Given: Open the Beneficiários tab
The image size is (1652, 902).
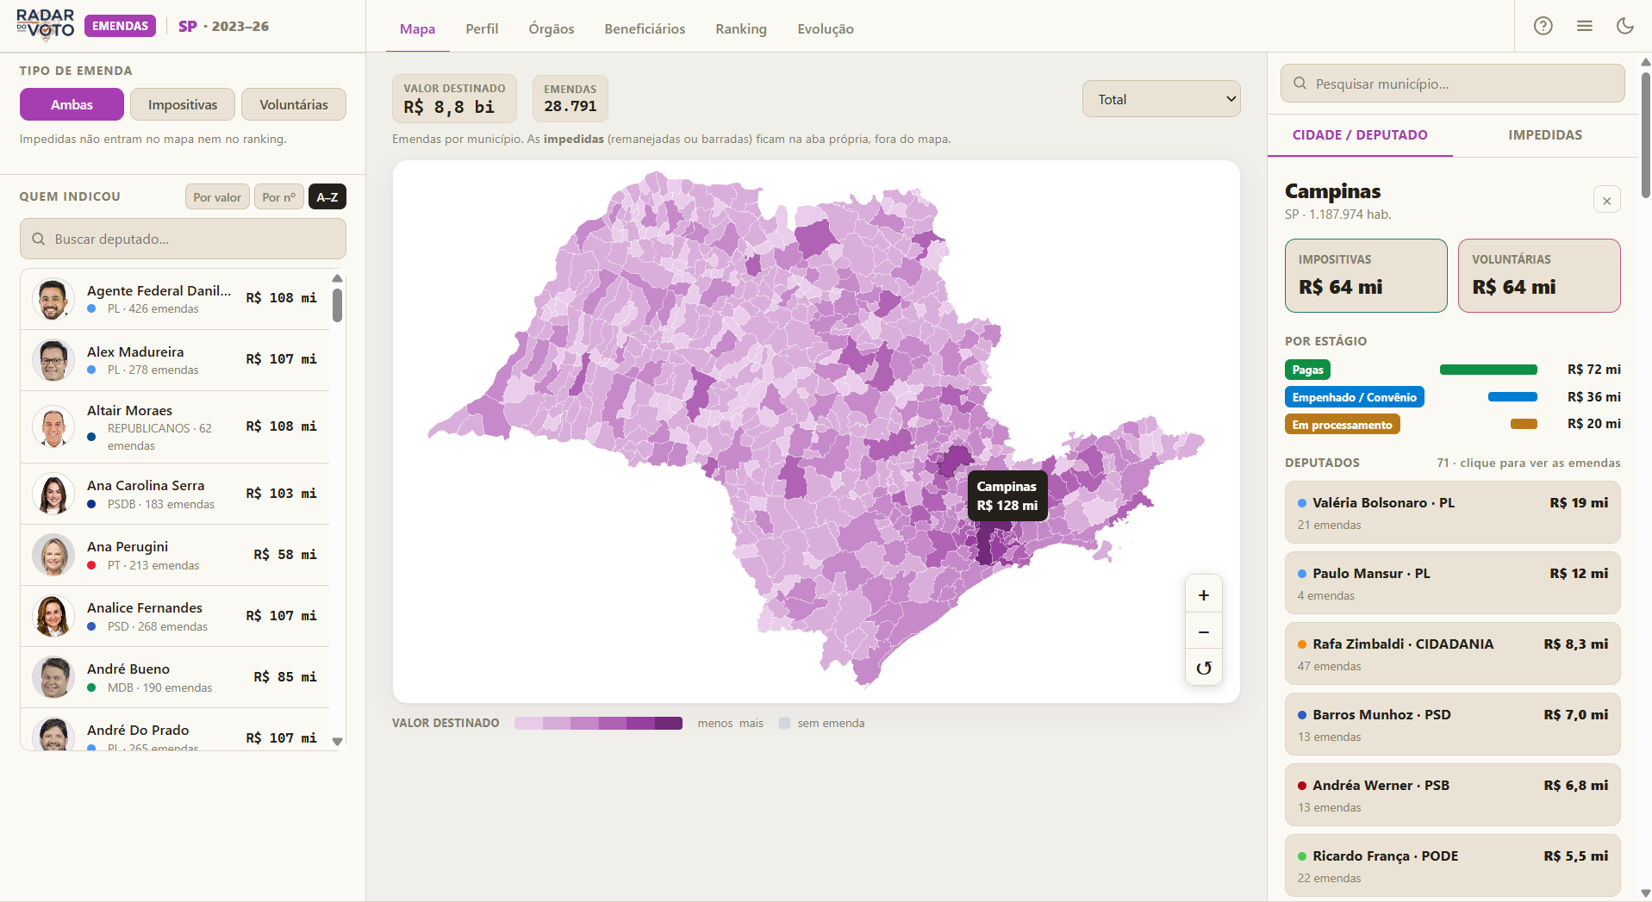Looking at the screenshot, I should click(x=645, y=28).
